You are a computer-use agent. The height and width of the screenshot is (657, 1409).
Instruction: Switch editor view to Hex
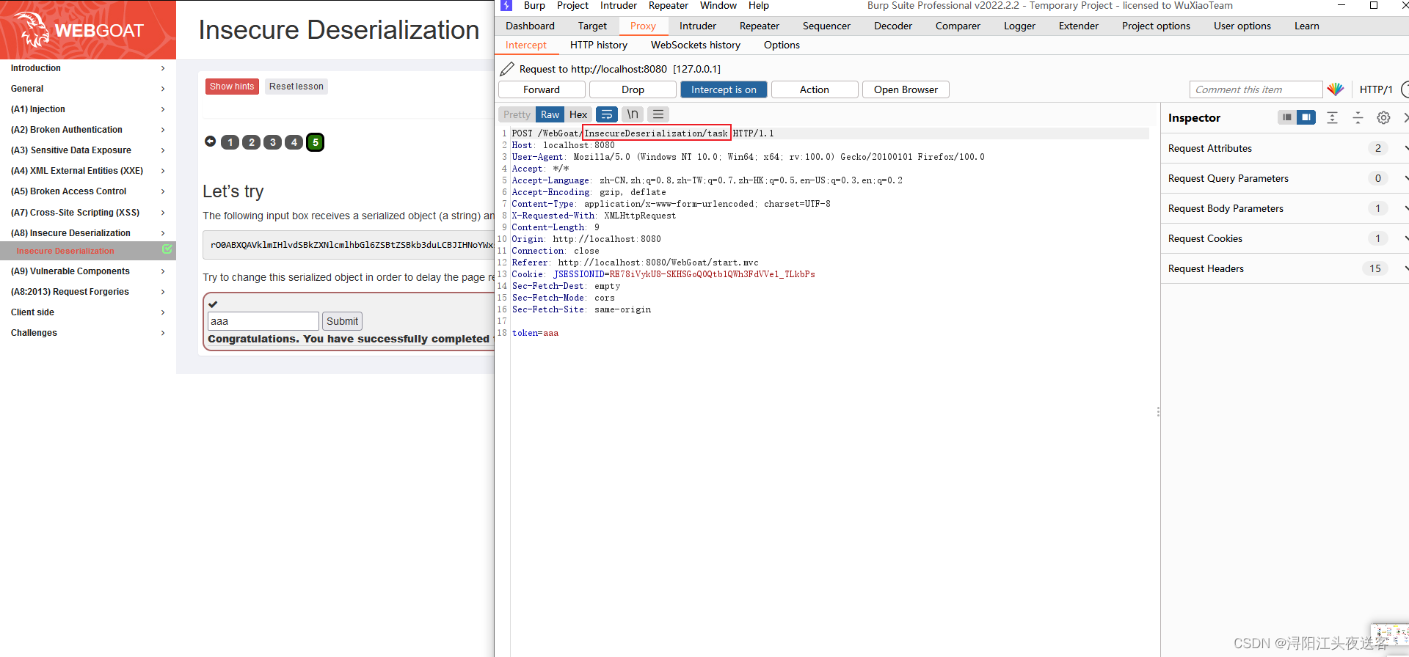click(x=578, y=114)
